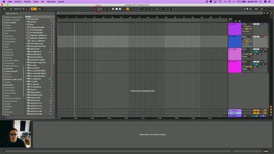This screenshot has height=154, width=274.
Task: Toggle the blue solo button on 1 MIDI
Action: [x=262, y=24]
